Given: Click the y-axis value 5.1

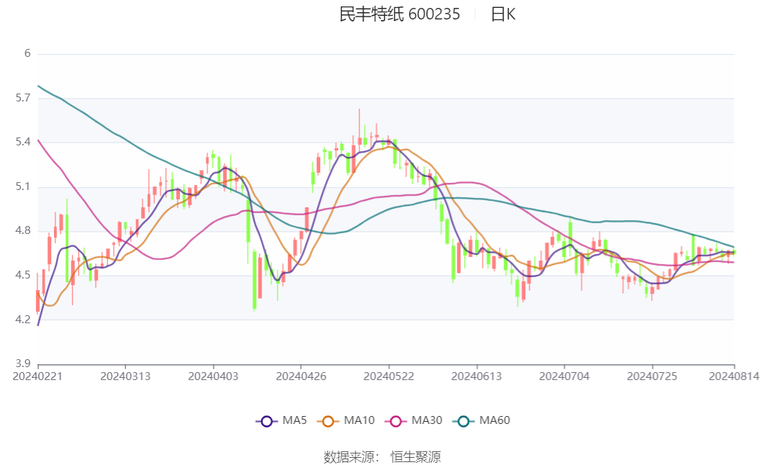Looking at the screenshot, I should point(23,186).
